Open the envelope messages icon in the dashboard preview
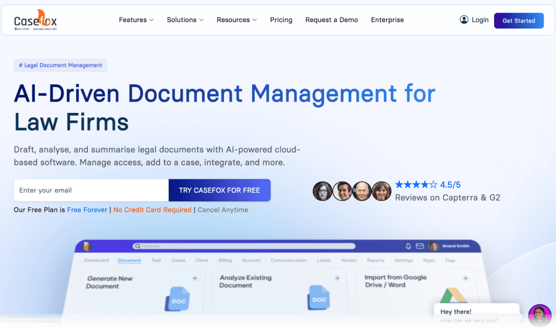This screenshot has width=556, height=332. coord(420,246)
